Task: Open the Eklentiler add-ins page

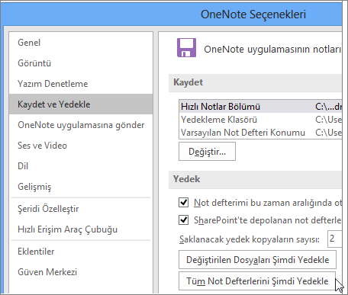Action: coord(81,252)
